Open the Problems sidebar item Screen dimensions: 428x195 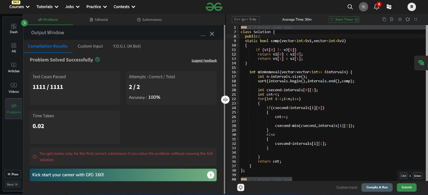coord(14,108)
